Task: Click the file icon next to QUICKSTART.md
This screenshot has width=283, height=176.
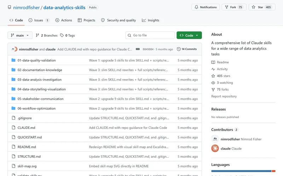Action: tap(13, 137)
